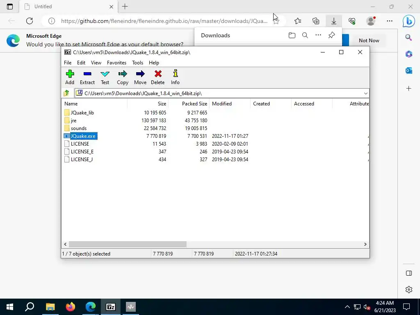This screenshot has width=420, height=315.
Task: Open Edge sidebar search icon
Action: click(x=409, y=37)
